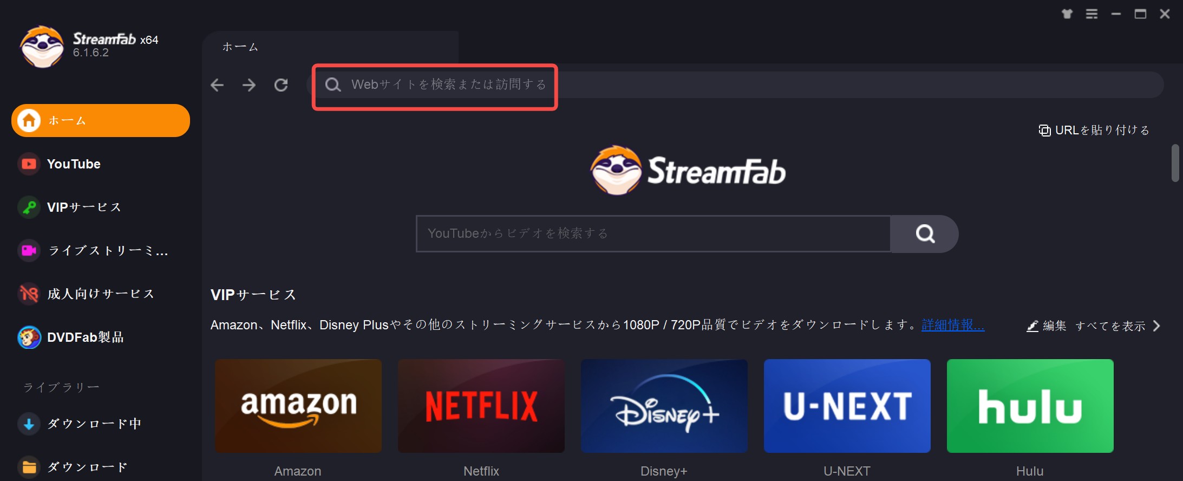1183x481 pixels.
Task: Click the 編集 pencil icon
Action: click(1032, 326)
